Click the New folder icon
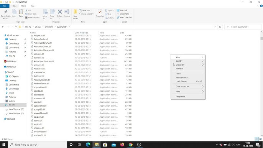Screen dimensions: 263x148 (75, 14)
